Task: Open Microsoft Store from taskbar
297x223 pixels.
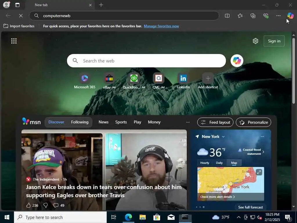Action: click(157, 217)
